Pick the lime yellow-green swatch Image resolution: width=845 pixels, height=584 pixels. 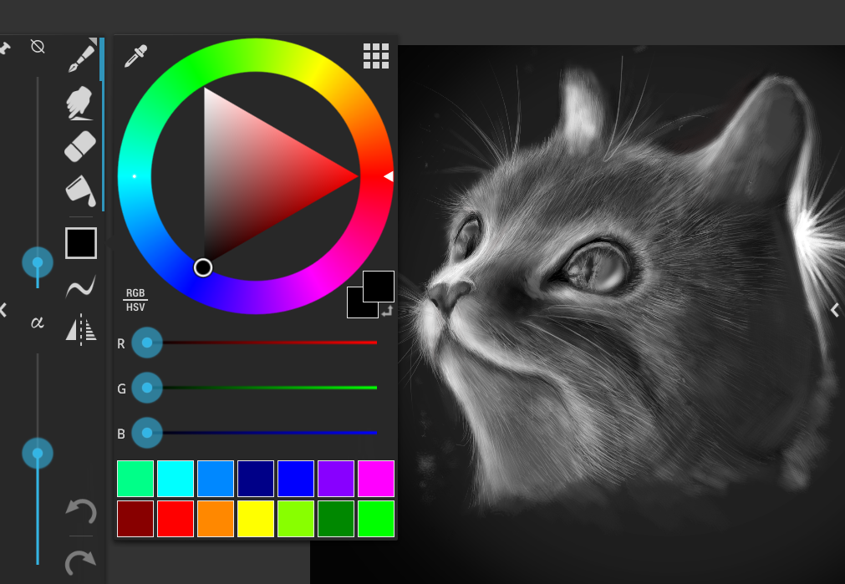[x=296, y=519]
